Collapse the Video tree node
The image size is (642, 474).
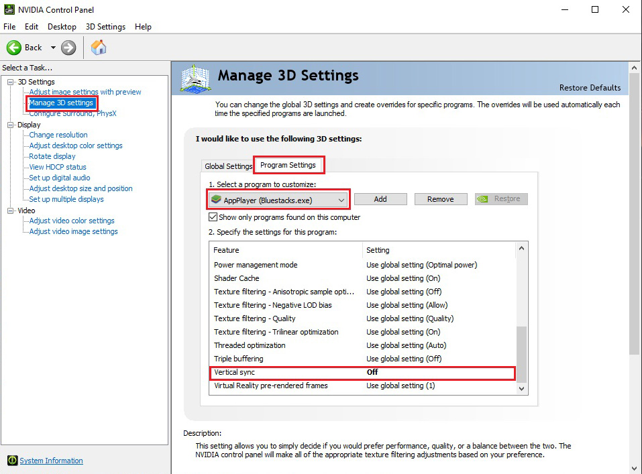coord(10,211)
